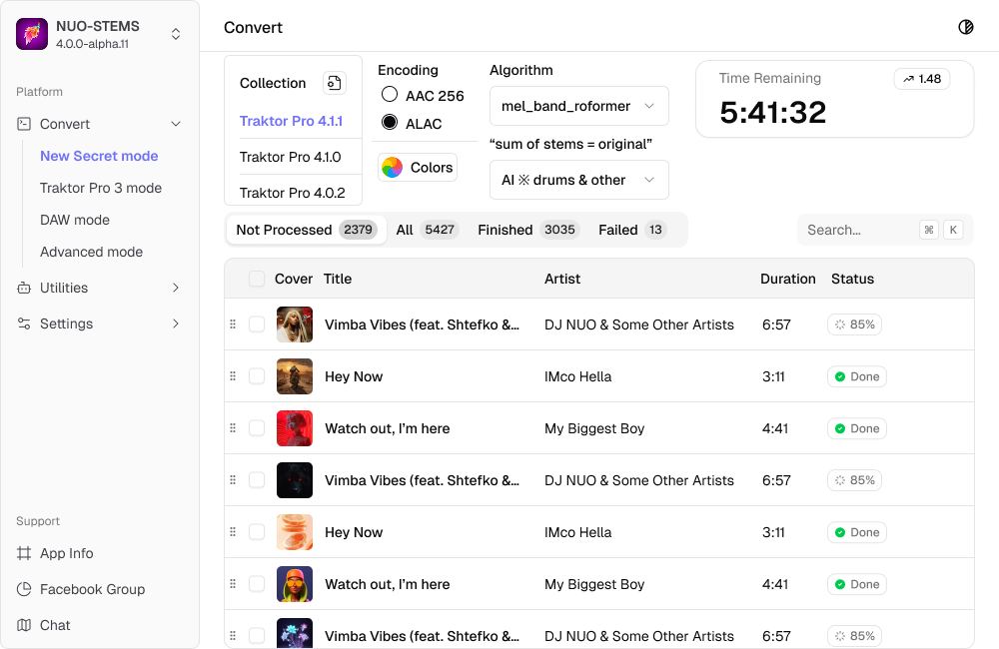This screenshot has width=999, height=649.
Task: Click the Facebook Group pie icon
Action: point(24,589)
